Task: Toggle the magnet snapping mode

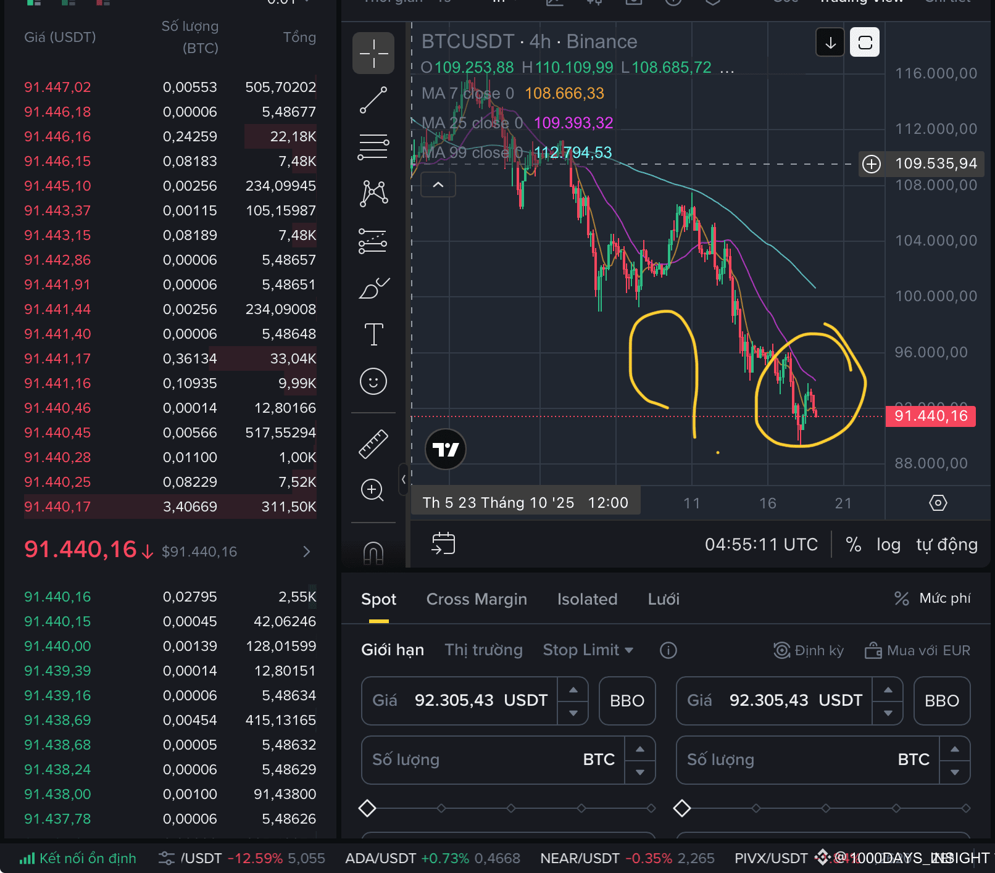Action: 373,552
